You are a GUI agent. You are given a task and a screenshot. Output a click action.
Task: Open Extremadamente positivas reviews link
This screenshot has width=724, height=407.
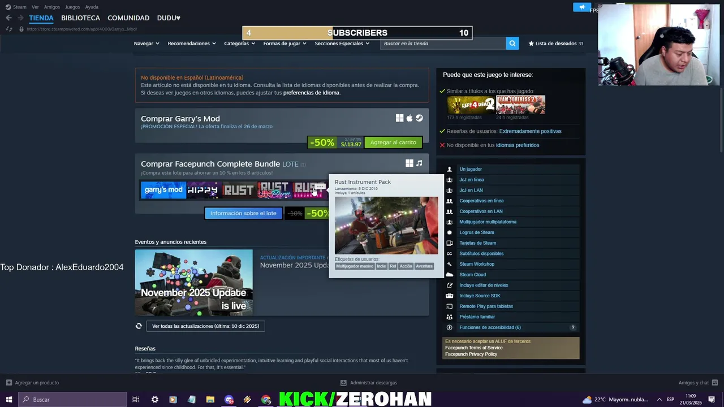click(530, 131)
